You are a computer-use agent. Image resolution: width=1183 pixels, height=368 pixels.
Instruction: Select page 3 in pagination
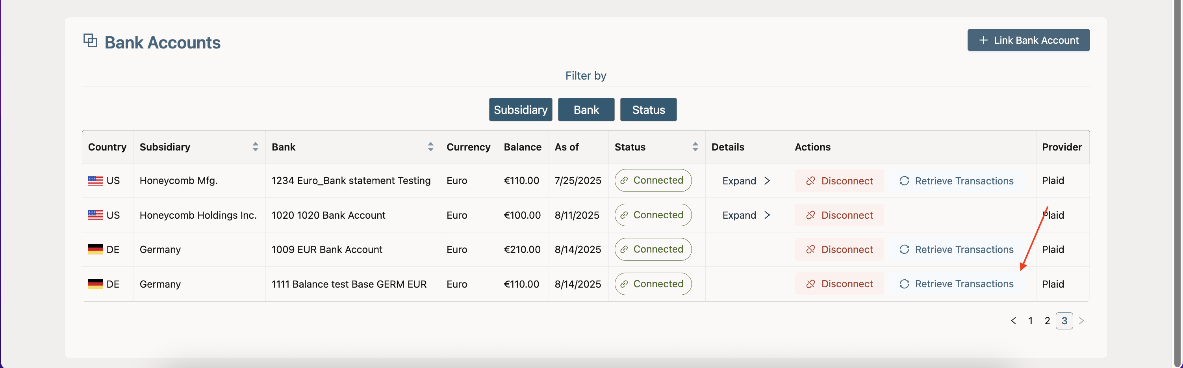tap(1064, 321)
